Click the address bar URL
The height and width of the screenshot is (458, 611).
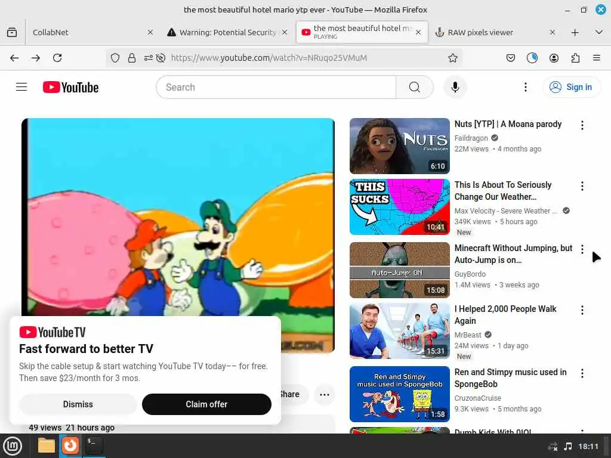coord(269,58)
